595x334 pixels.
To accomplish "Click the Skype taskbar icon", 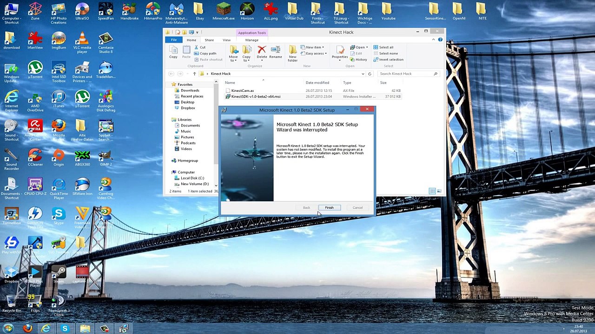I will coord(65,328).
